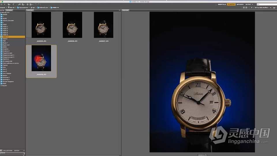This screenshot has width=277, height=156.
Task: Click Рабочий стол in the path bar
Action: coord(43,8)
